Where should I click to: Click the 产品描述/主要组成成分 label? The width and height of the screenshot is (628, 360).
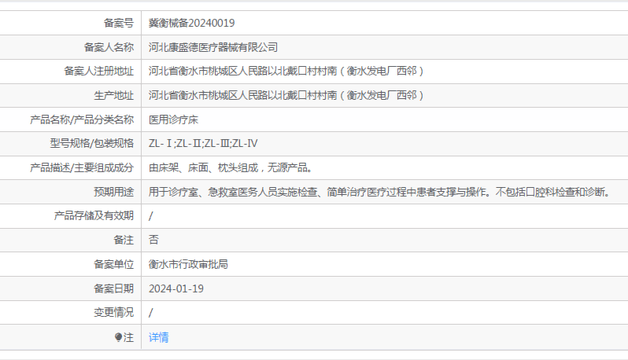[x=82, y=168]
